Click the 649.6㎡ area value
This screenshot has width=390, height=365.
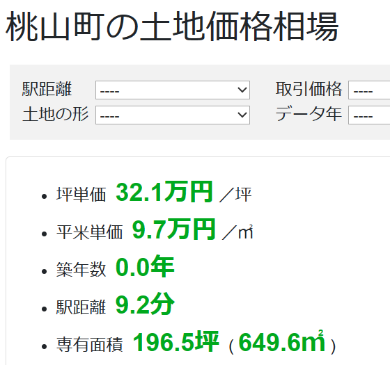coord(282,341)
